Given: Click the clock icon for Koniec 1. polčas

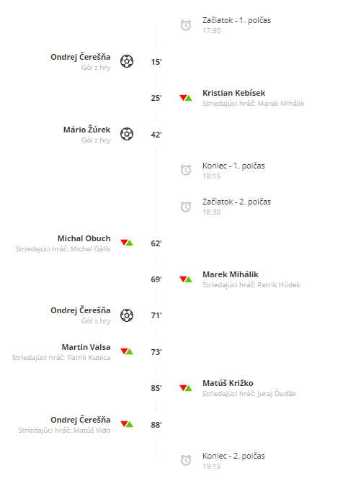Looking at the screenshot, I should coord(186,170).
